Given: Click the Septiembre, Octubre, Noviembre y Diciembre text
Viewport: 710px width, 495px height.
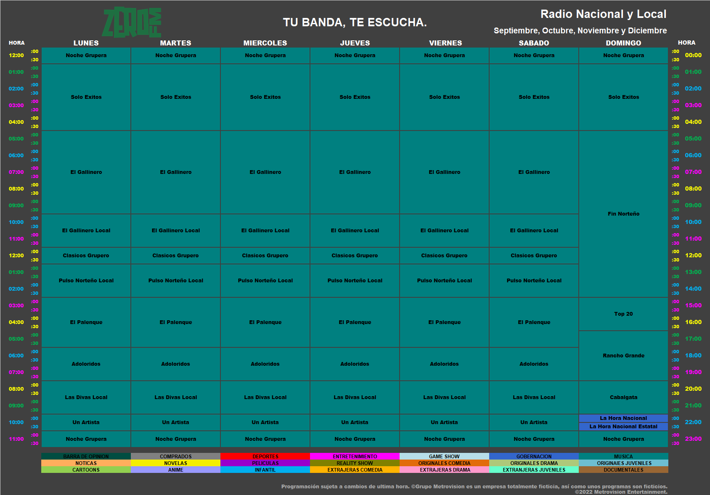Looking at the screenshot, I should point(580,30).
